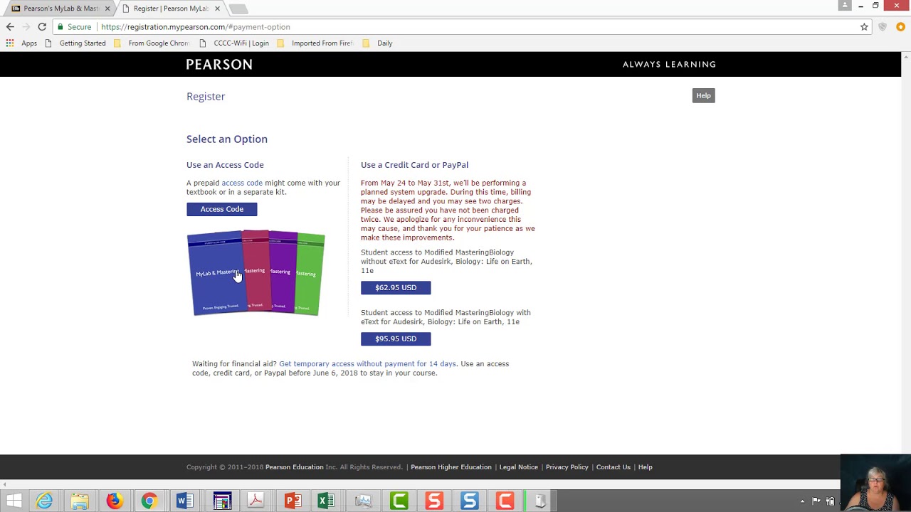Open the Chrome Apps grid icon

pos(10,43)
